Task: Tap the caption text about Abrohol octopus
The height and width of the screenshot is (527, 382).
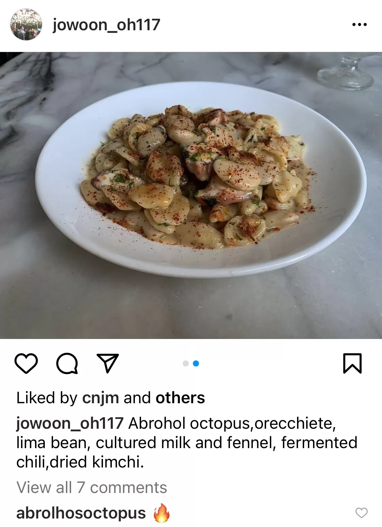Action: coord(187,443)
